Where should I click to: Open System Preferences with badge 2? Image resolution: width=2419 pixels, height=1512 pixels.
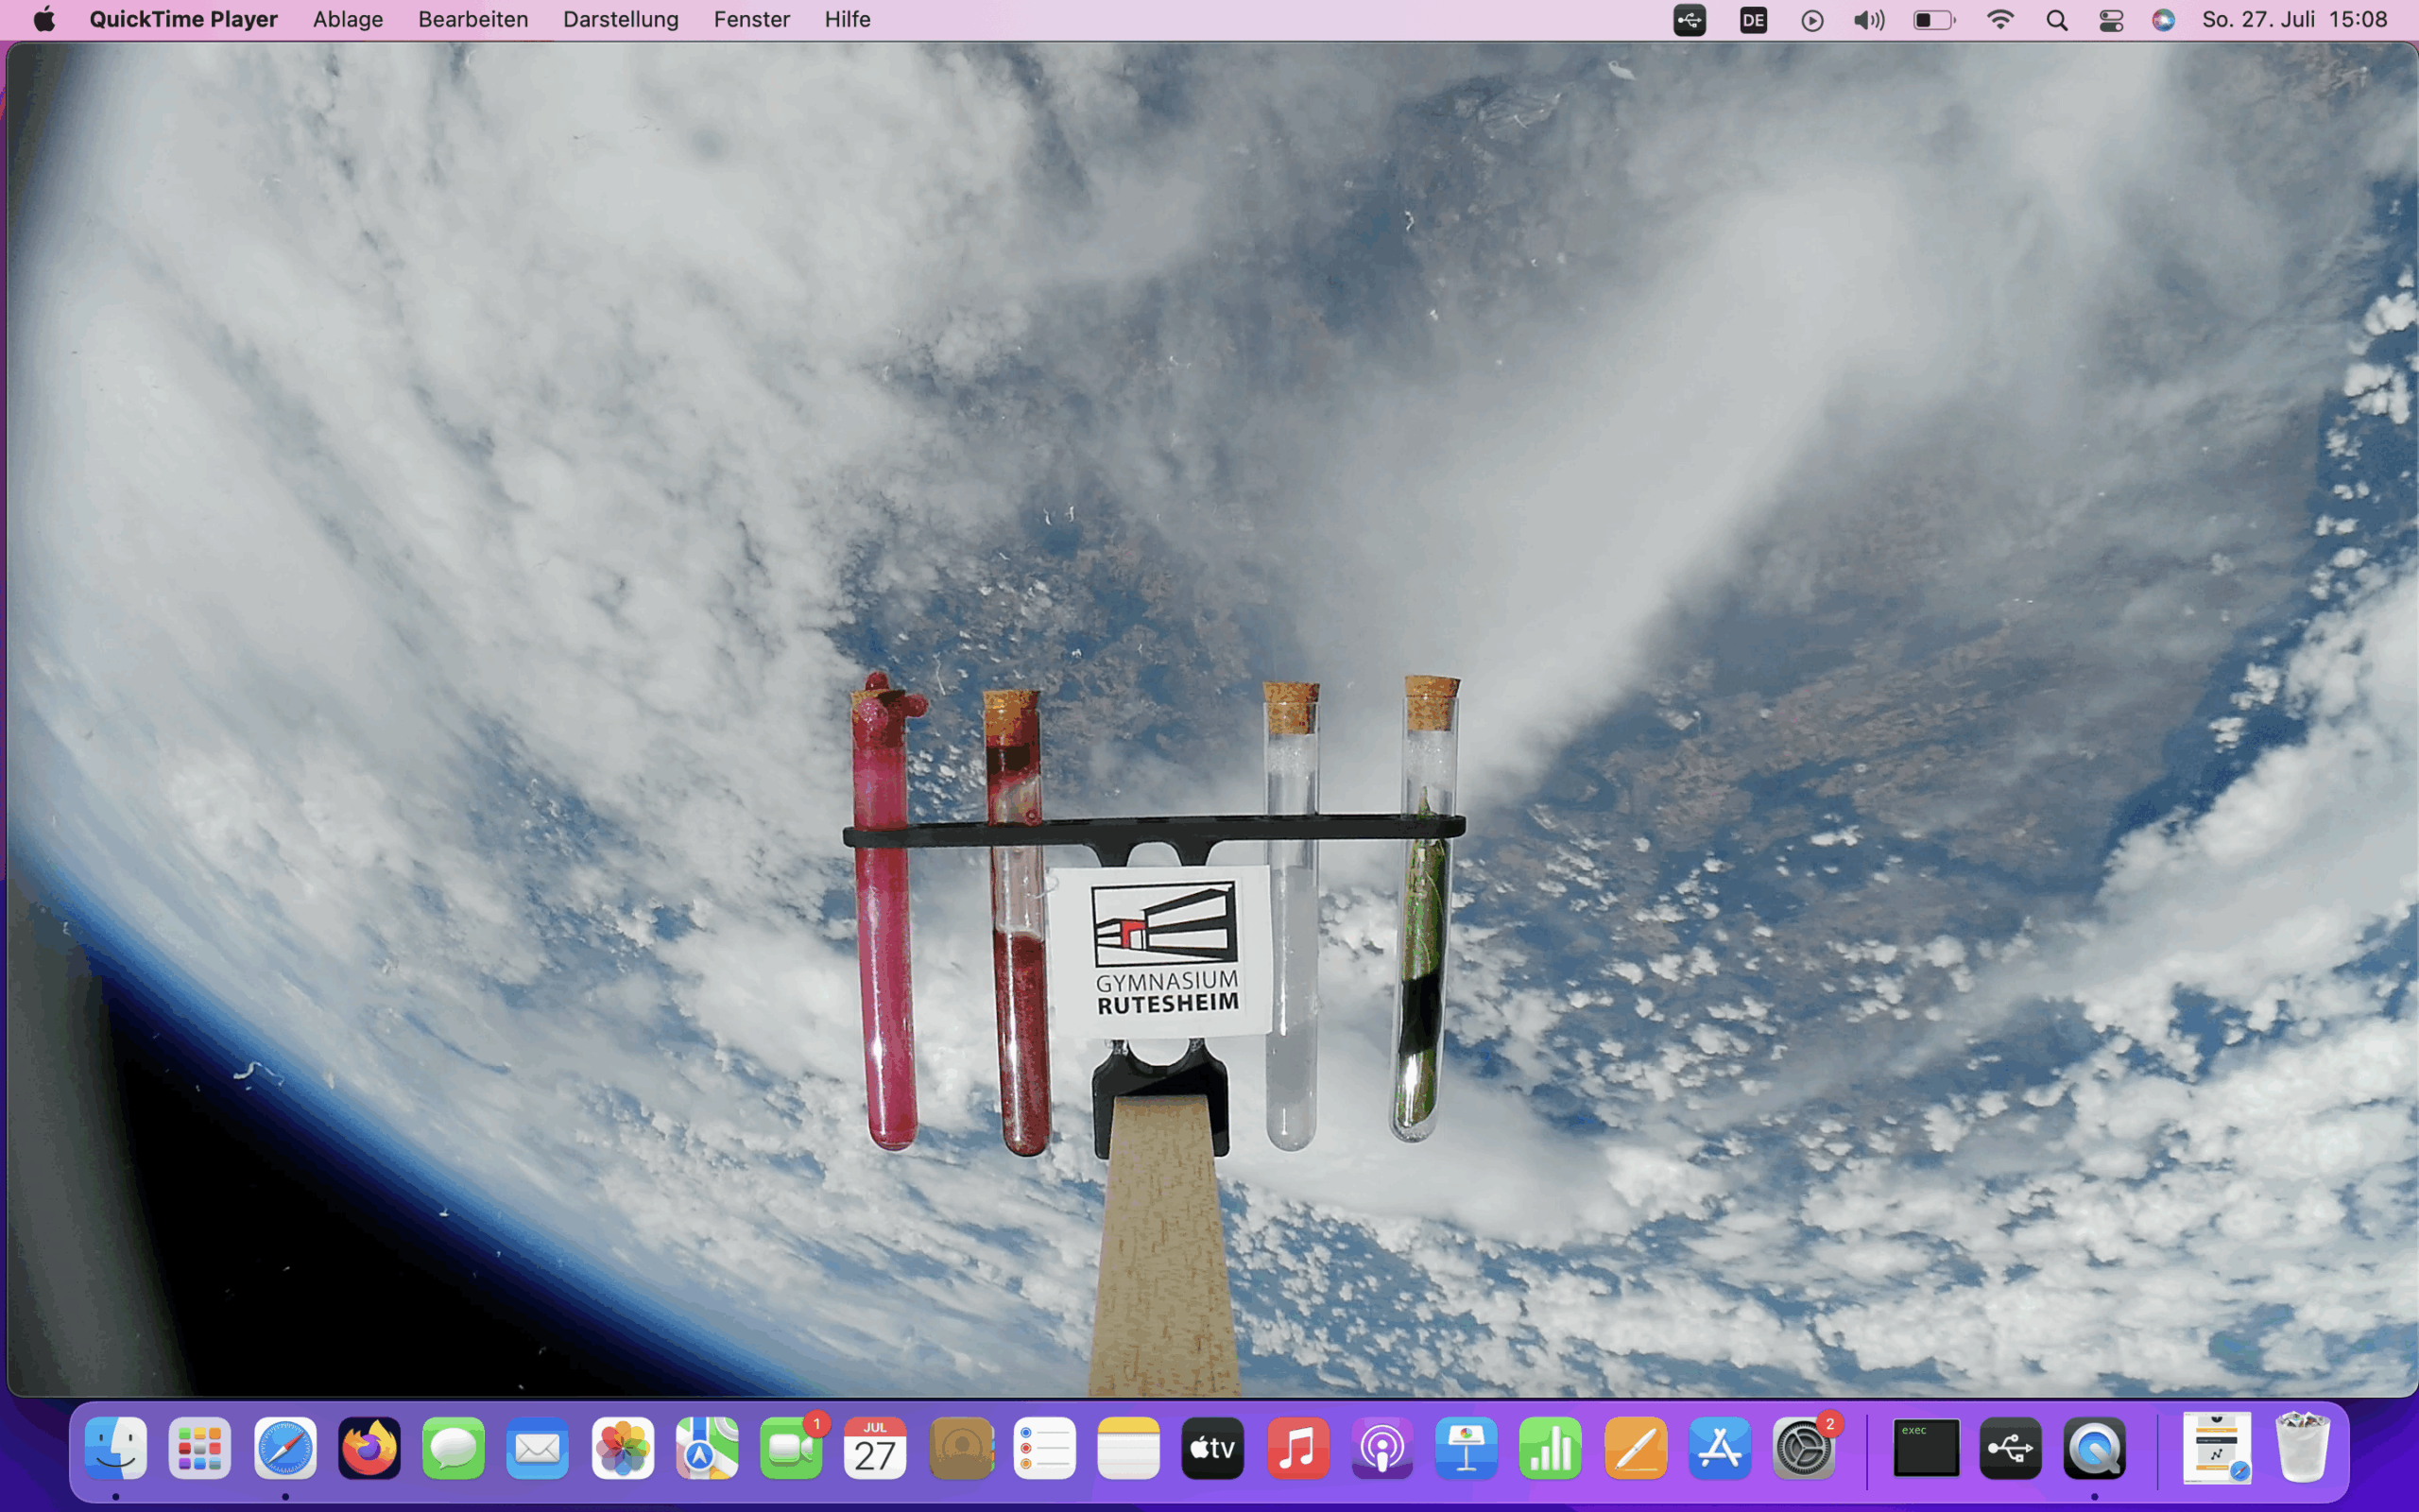1803,1447
